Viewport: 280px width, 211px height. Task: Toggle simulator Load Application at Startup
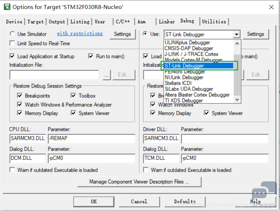click(12, 56)
